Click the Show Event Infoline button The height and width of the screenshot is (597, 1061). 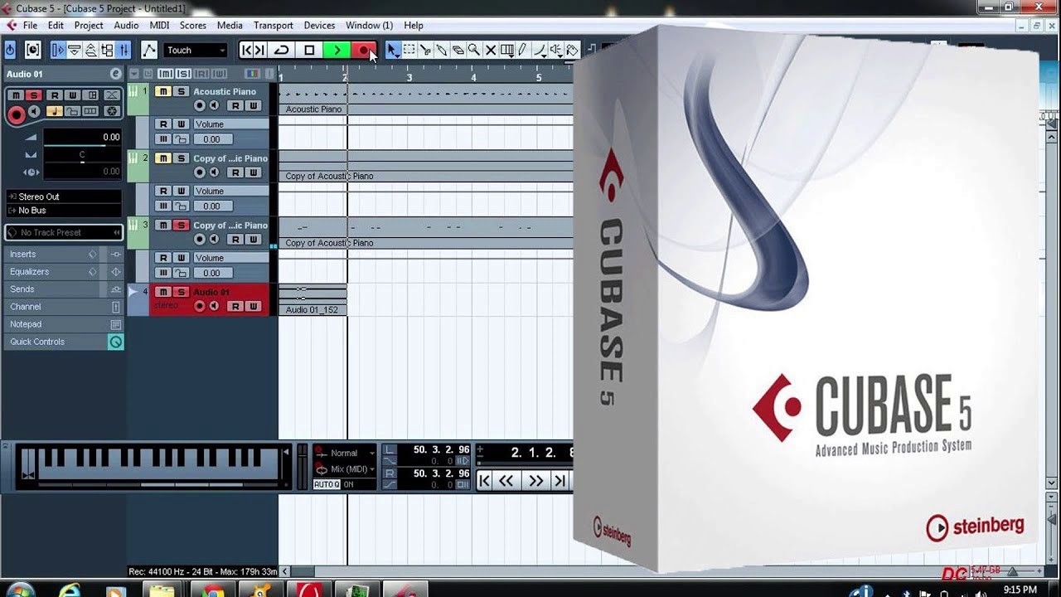coord(74,51)
